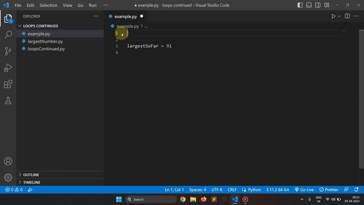This screenshot has width=364, height=205.
Task: Open editor More Actions ellipsis
Action: pyautogui.click(x=356, y=16)
